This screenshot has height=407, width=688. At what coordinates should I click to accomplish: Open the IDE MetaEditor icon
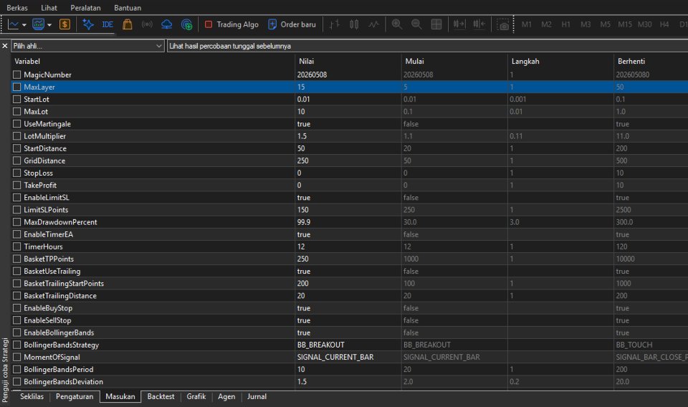pos(107,24)
